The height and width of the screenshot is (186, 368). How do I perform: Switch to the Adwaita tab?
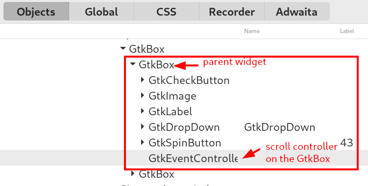(296, 11)
